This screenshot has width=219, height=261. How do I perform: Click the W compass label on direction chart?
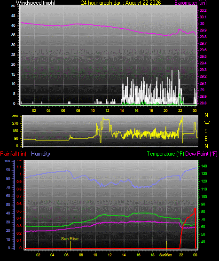(207, 123)
